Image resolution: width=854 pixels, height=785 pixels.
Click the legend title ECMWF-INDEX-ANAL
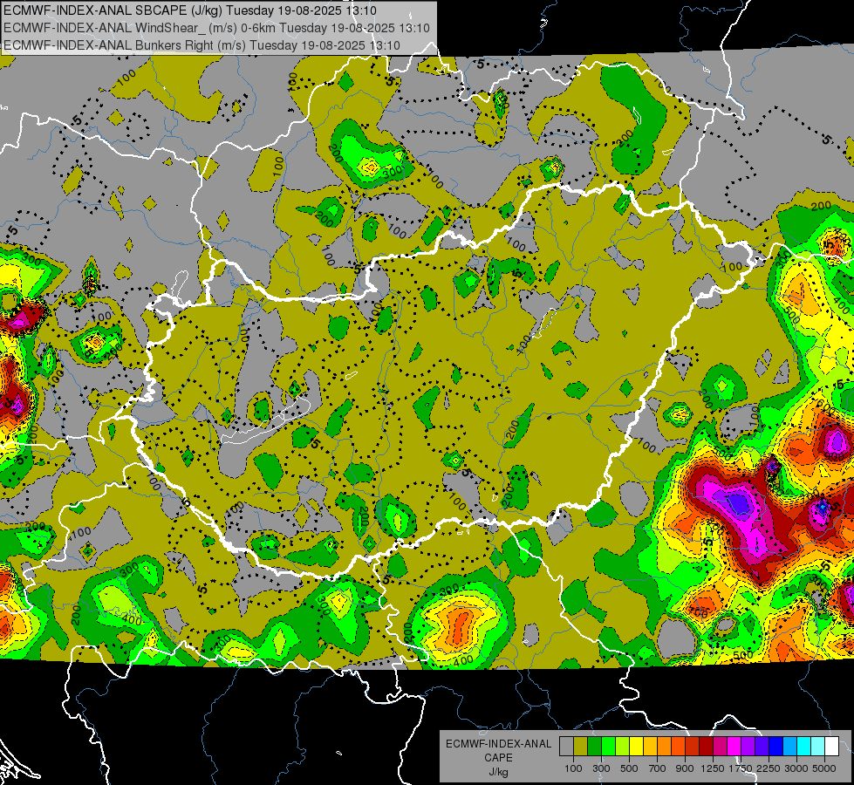pos(498,744)
